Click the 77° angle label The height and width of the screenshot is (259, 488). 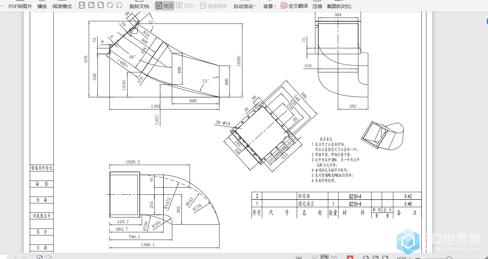pos(152,23)
